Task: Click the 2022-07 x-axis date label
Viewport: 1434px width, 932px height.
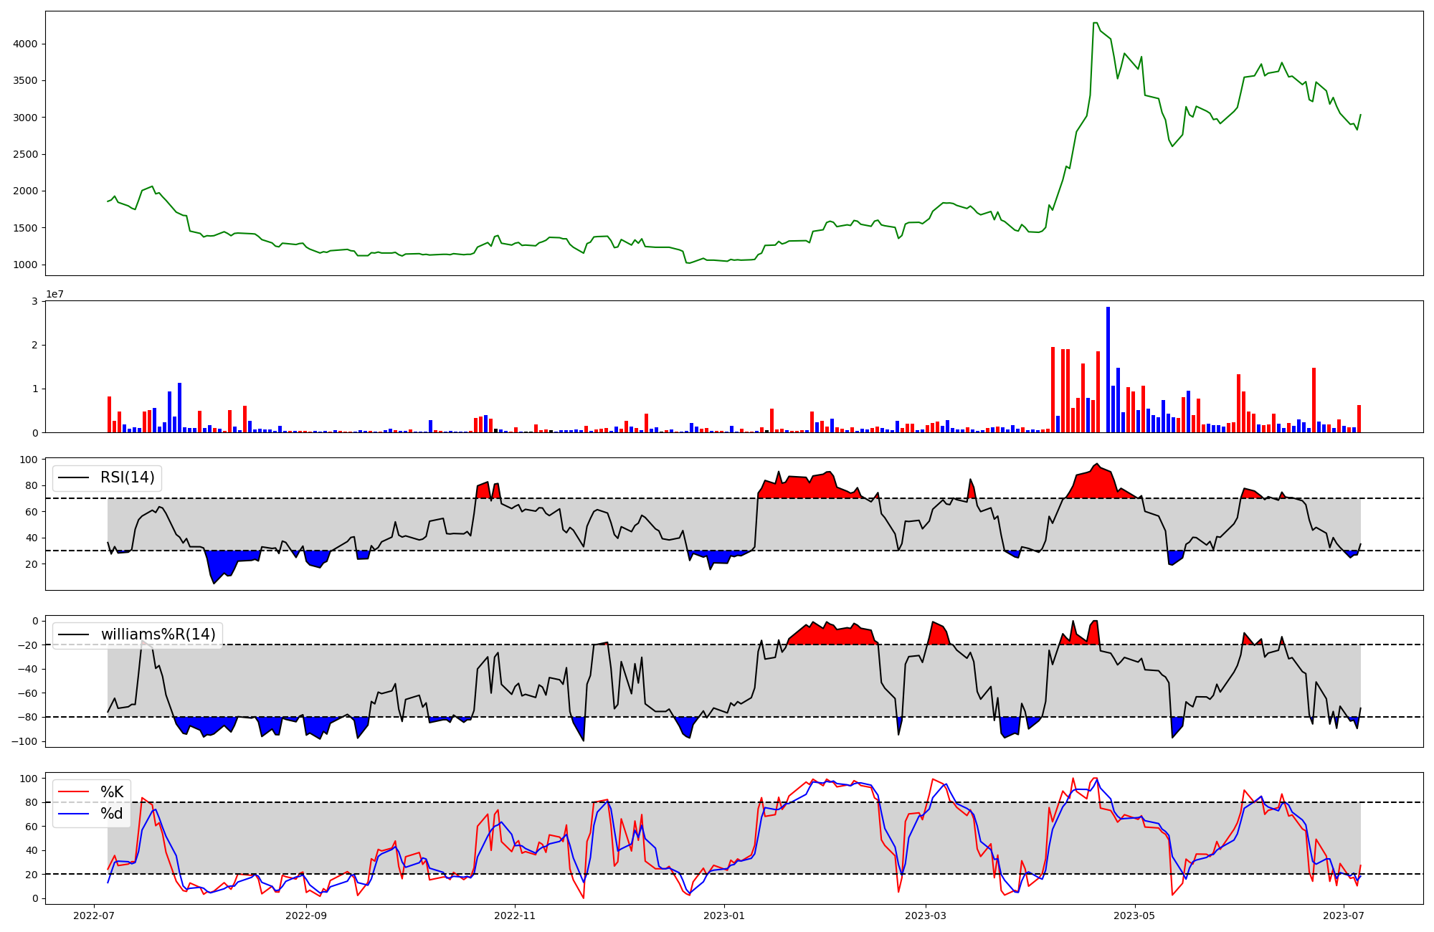Action: point(95,916)
